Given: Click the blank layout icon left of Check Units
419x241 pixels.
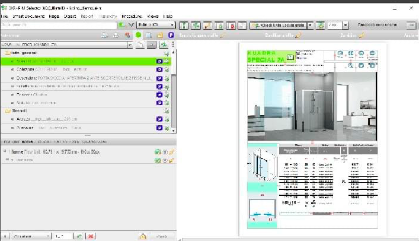Looking at the screenshot, I should click(242, 26).
